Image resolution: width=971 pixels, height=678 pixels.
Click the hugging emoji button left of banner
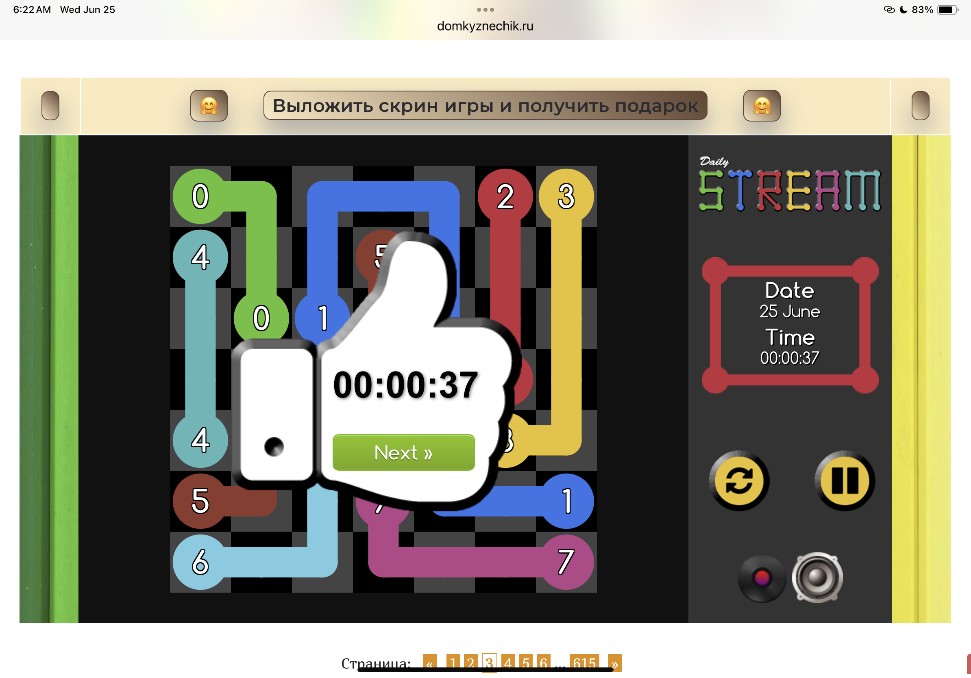point(209,106)
